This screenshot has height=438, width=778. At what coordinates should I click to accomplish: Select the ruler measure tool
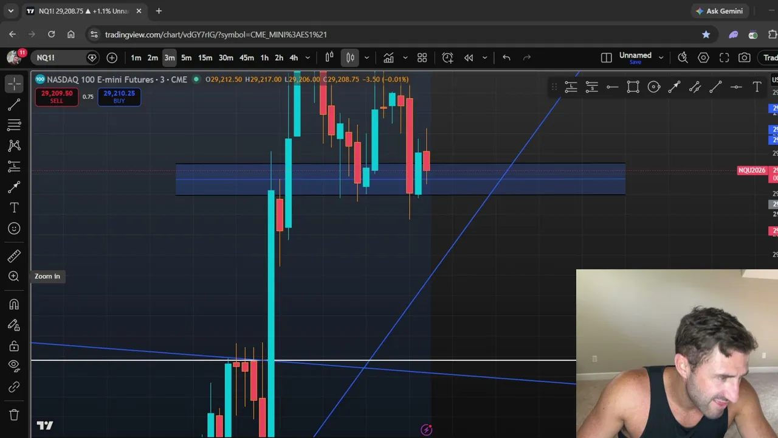[14, 256]
